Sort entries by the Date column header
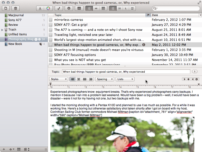 click(x=175, y=15)
